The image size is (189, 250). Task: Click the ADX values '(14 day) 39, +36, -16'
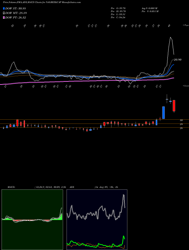(106, 187)
